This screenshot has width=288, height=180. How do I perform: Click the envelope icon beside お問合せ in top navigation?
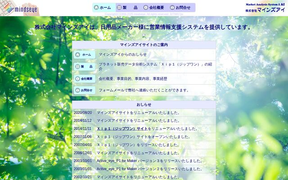(x=172, y=8)
